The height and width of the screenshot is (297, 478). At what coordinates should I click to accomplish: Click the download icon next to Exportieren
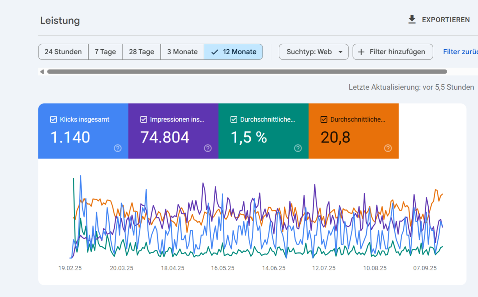tap(412, 20)
